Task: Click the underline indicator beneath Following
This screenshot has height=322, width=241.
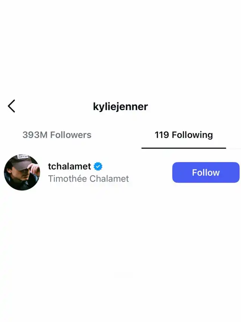Action: click(x=184, y=148)
